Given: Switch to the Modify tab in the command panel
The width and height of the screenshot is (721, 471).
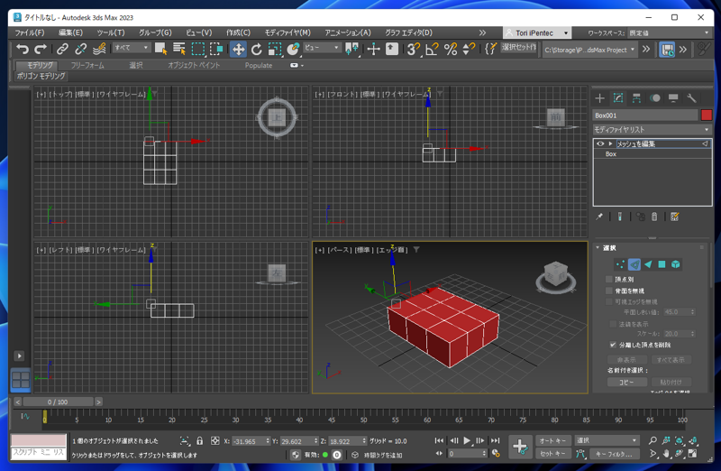Looking at the screenshot, I should pos(618,98).
